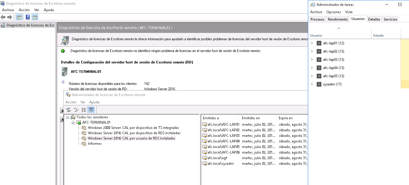Sort by Emitidas a column header

(221, 118)
